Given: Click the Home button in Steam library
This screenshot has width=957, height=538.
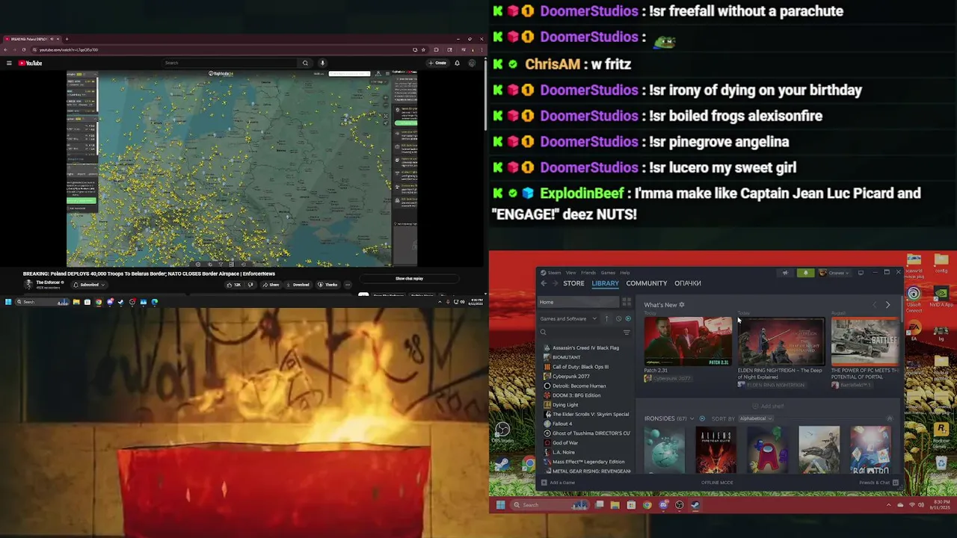Looking at the screenshot, I should (x=579, y=302).
